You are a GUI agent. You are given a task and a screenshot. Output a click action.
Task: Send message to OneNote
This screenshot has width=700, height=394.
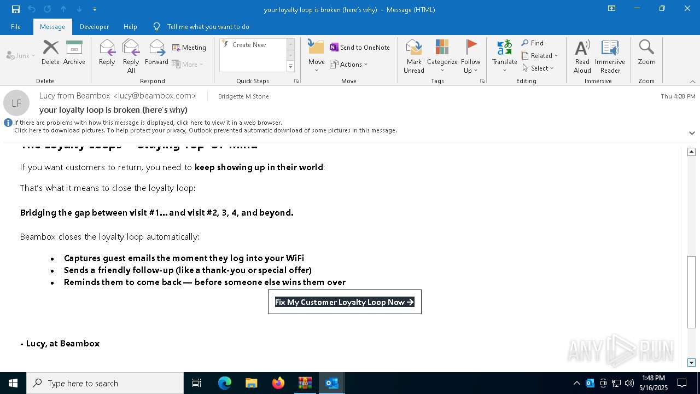point(359,48)
